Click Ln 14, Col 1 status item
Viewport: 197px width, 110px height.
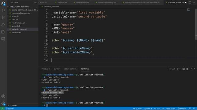138,108
